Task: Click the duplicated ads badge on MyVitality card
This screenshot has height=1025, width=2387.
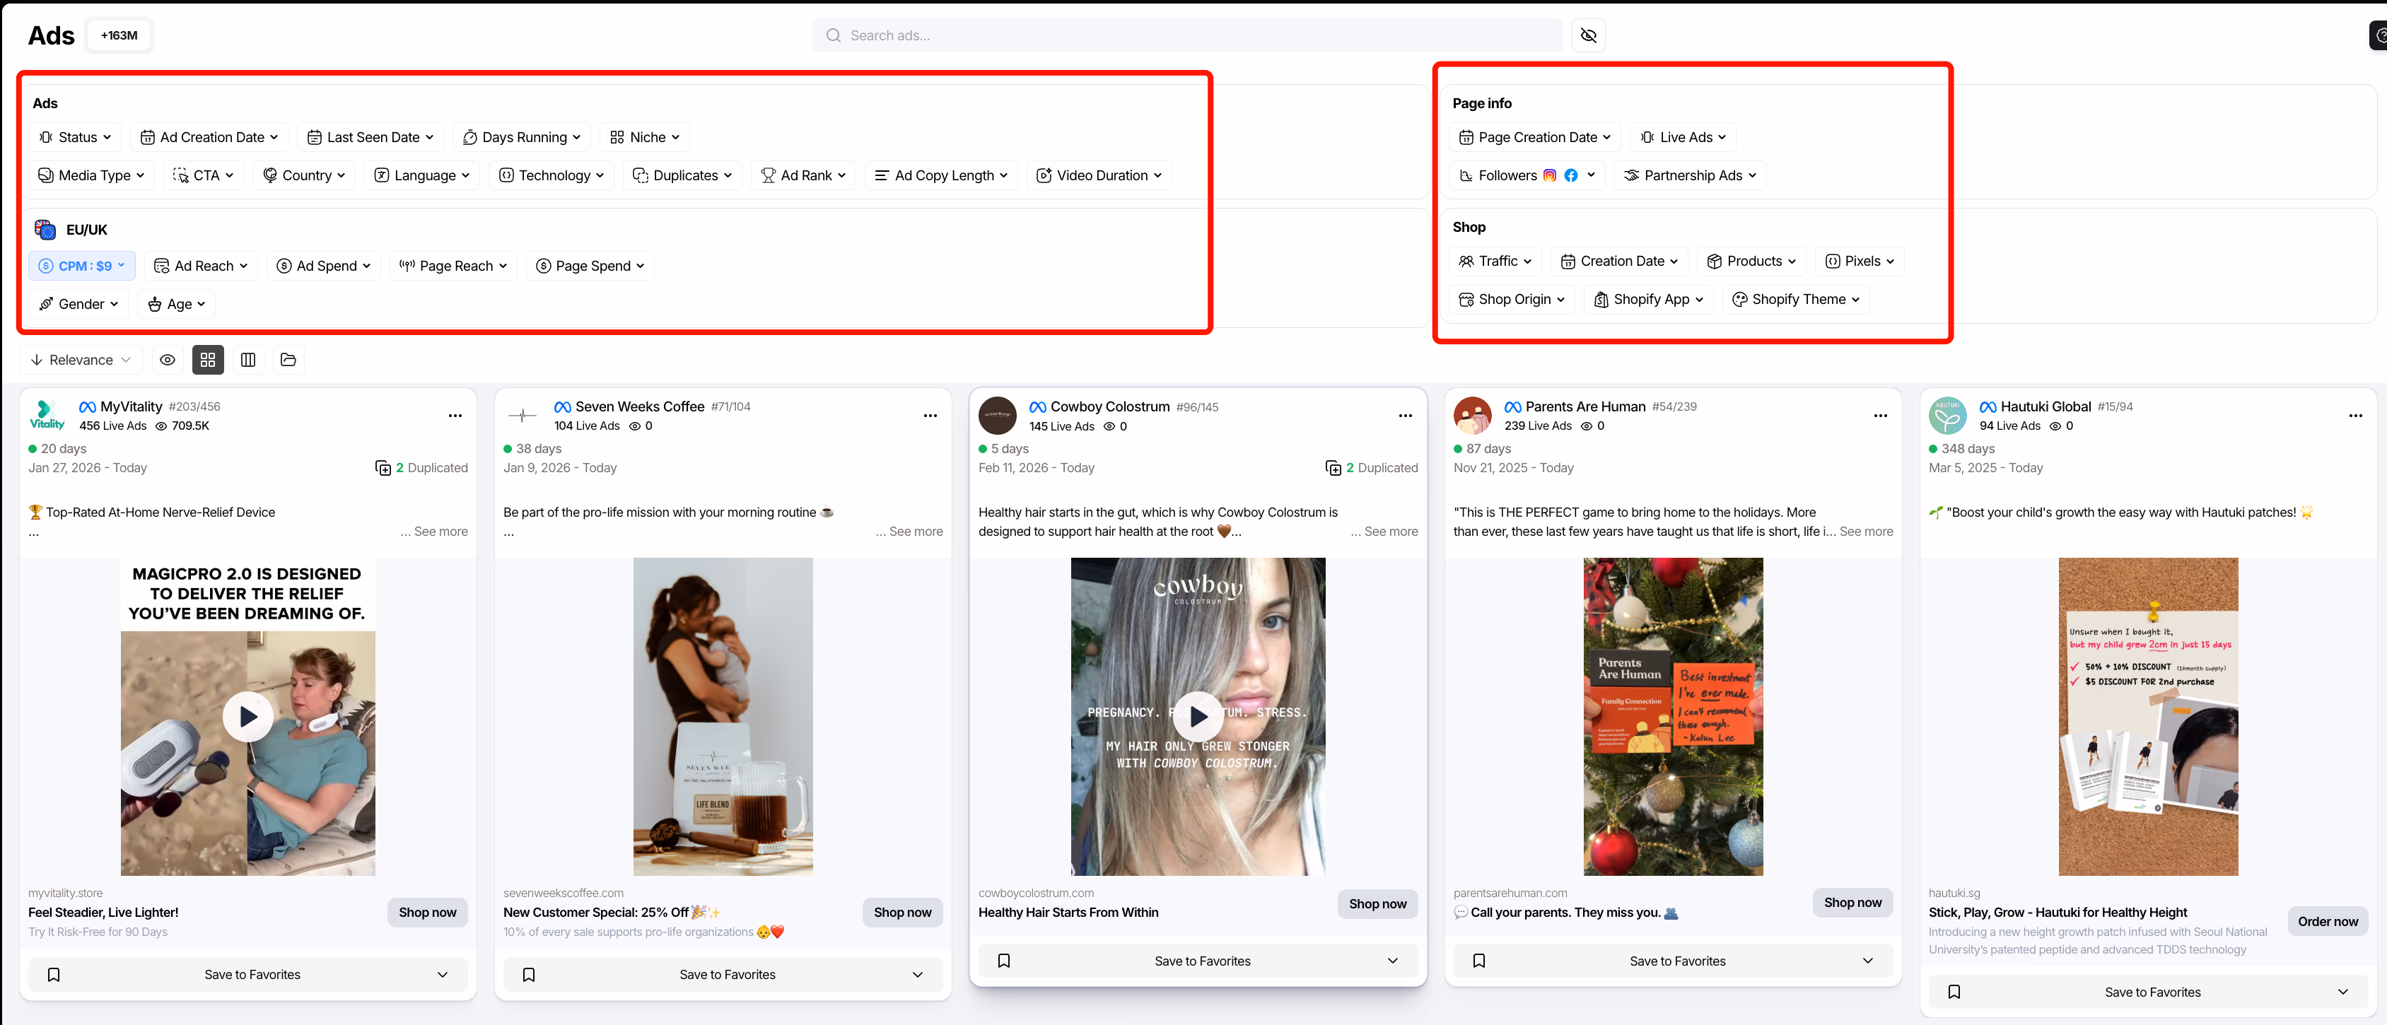Action: coord(421,468)
